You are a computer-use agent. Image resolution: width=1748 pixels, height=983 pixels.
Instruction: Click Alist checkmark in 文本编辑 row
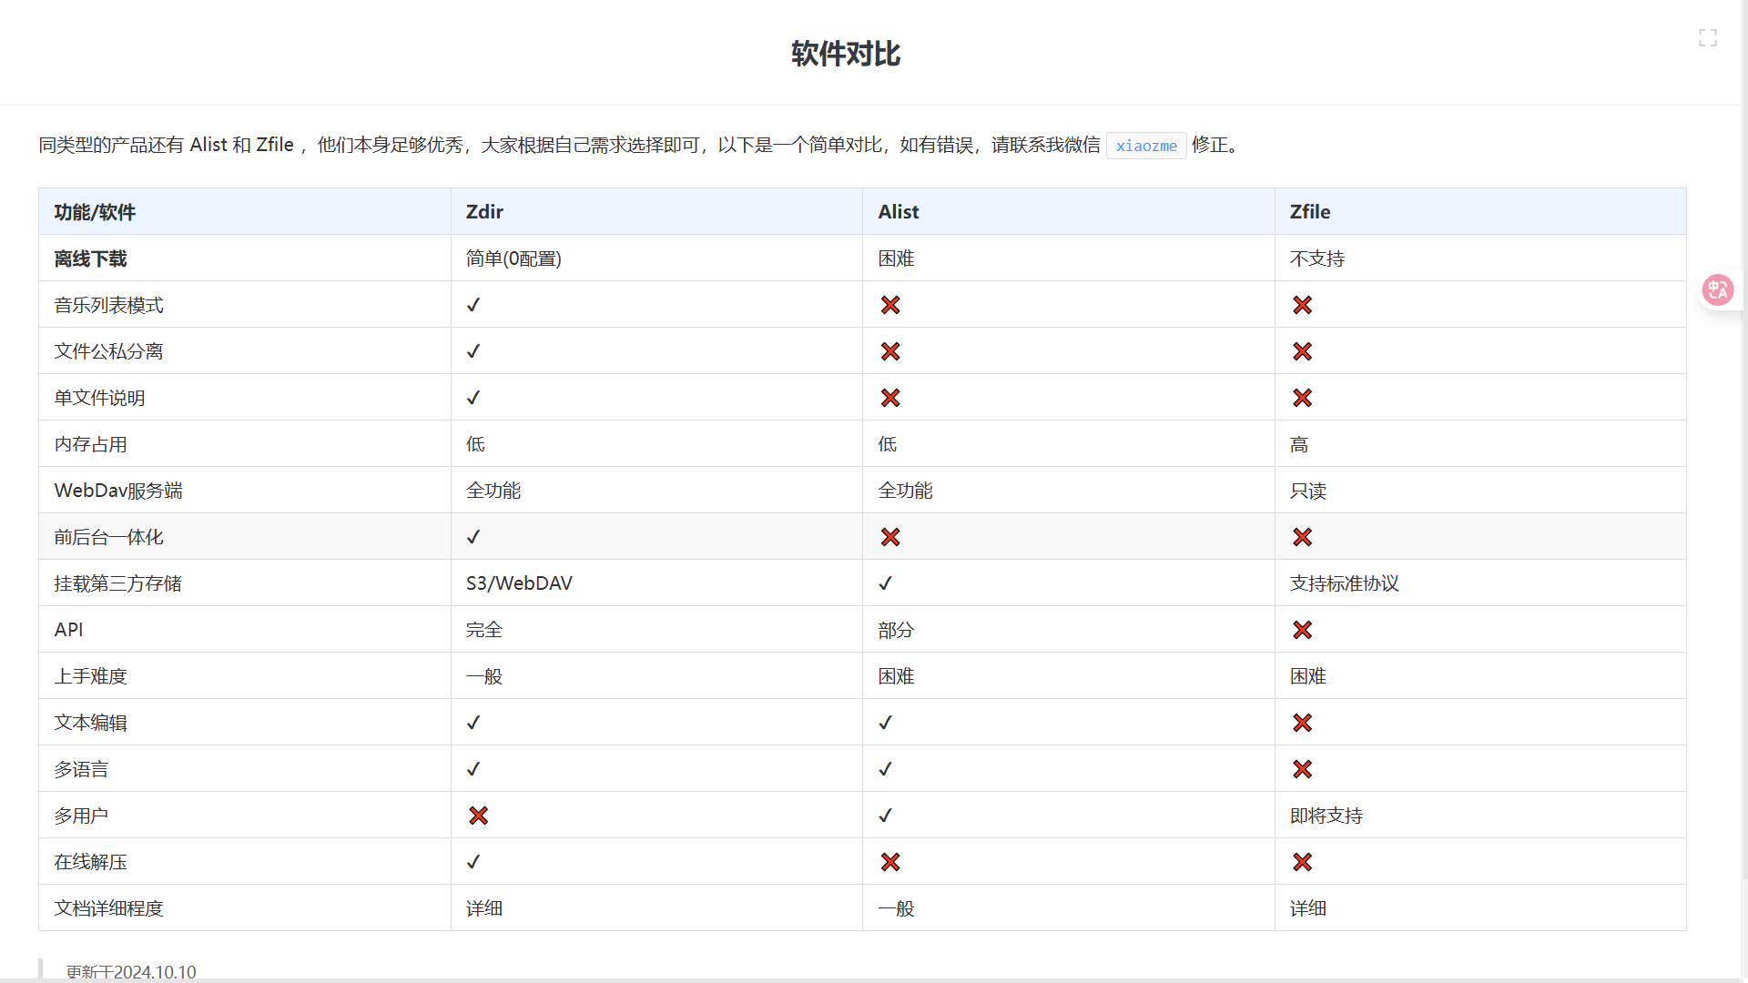pyautogui.click(x=886, y=723)
